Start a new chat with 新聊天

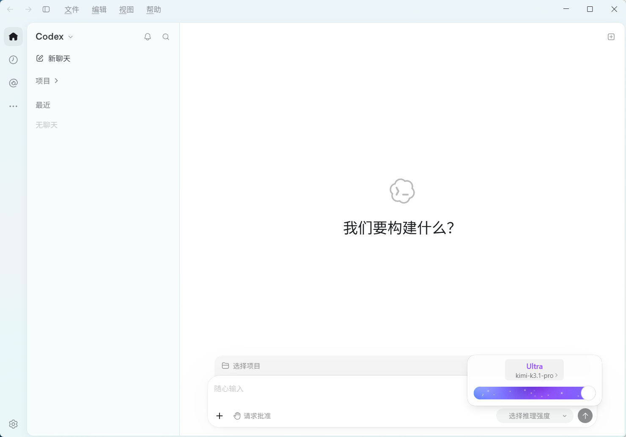[53, 58]
